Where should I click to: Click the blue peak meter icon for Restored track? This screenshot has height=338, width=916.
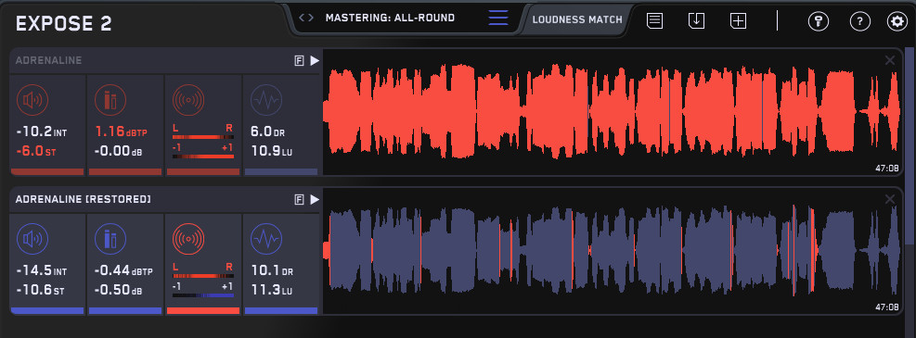coord(110,240)
